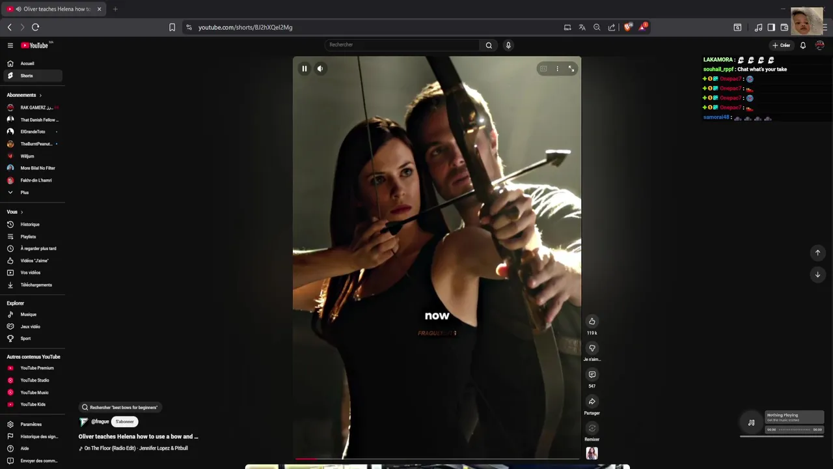Open Jeux vidéo under Explorer
Viewport: 833px width, 469px height.
click(33, 326)
